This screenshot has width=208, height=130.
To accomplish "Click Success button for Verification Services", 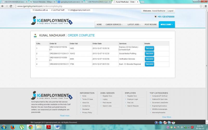I will point(149,59).
